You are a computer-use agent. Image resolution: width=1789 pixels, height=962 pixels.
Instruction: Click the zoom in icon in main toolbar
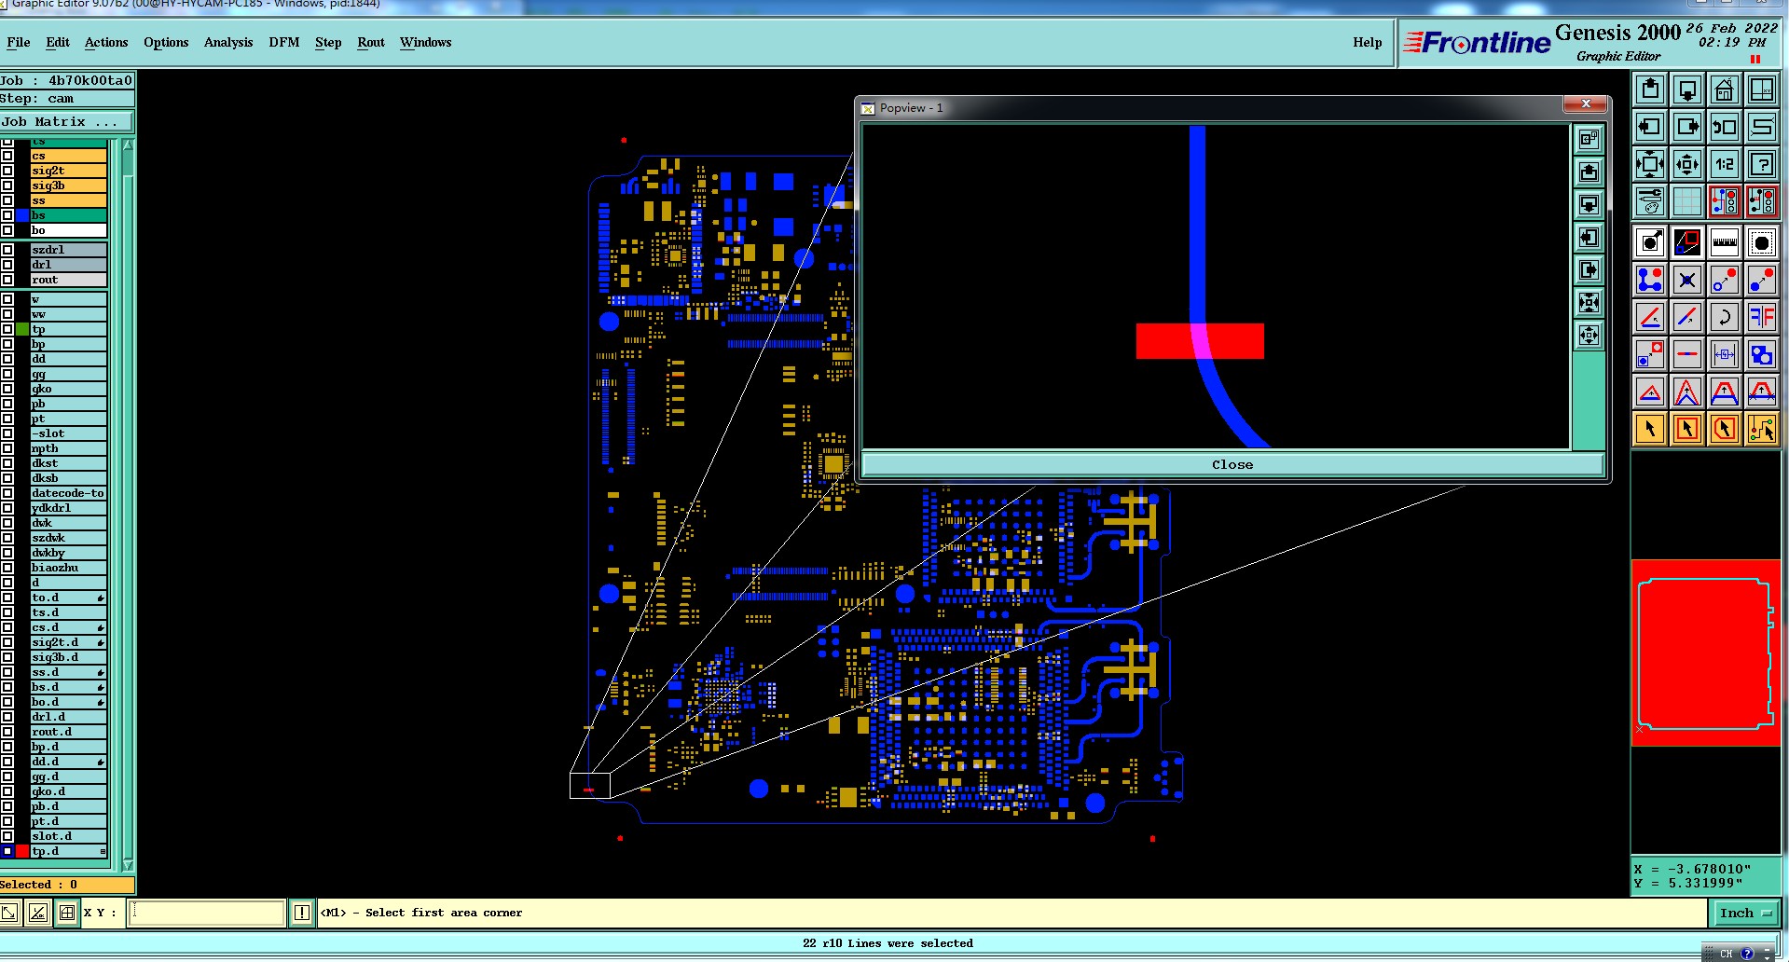pyautogui.click(x=1650, y=165)
